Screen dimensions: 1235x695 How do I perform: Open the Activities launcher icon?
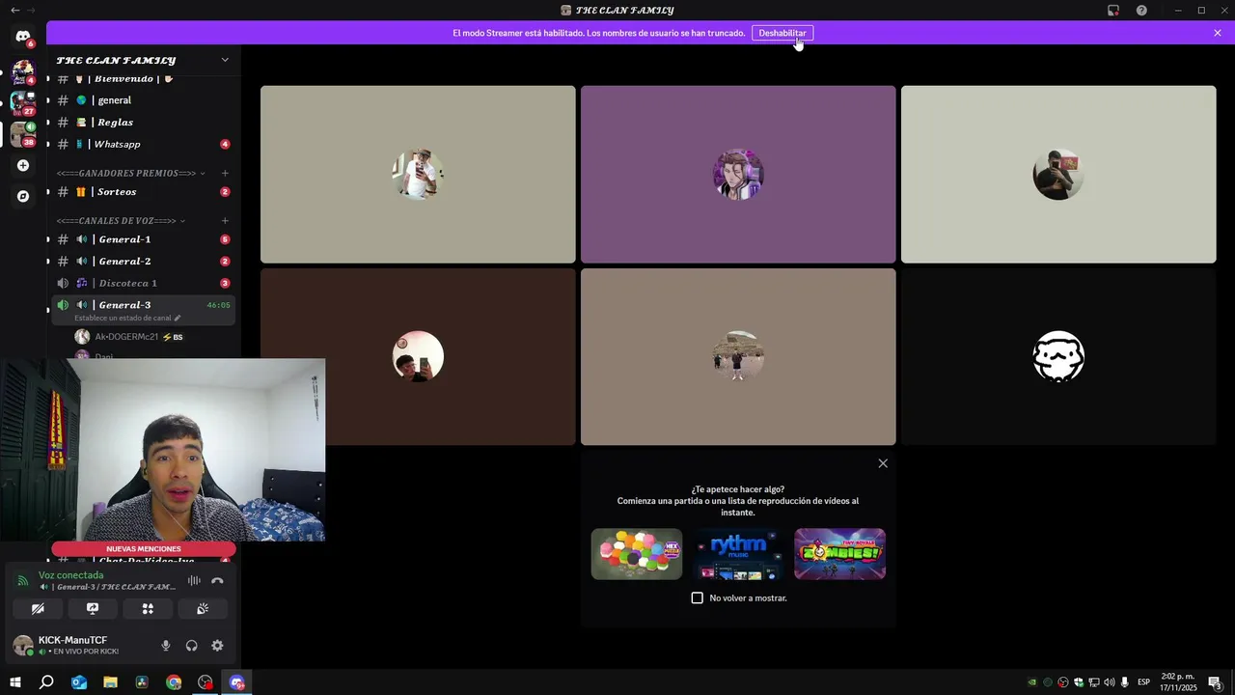coord(148,609)
